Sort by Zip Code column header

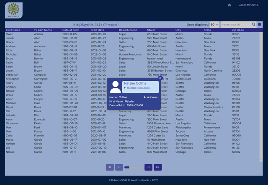coord(238,30)
